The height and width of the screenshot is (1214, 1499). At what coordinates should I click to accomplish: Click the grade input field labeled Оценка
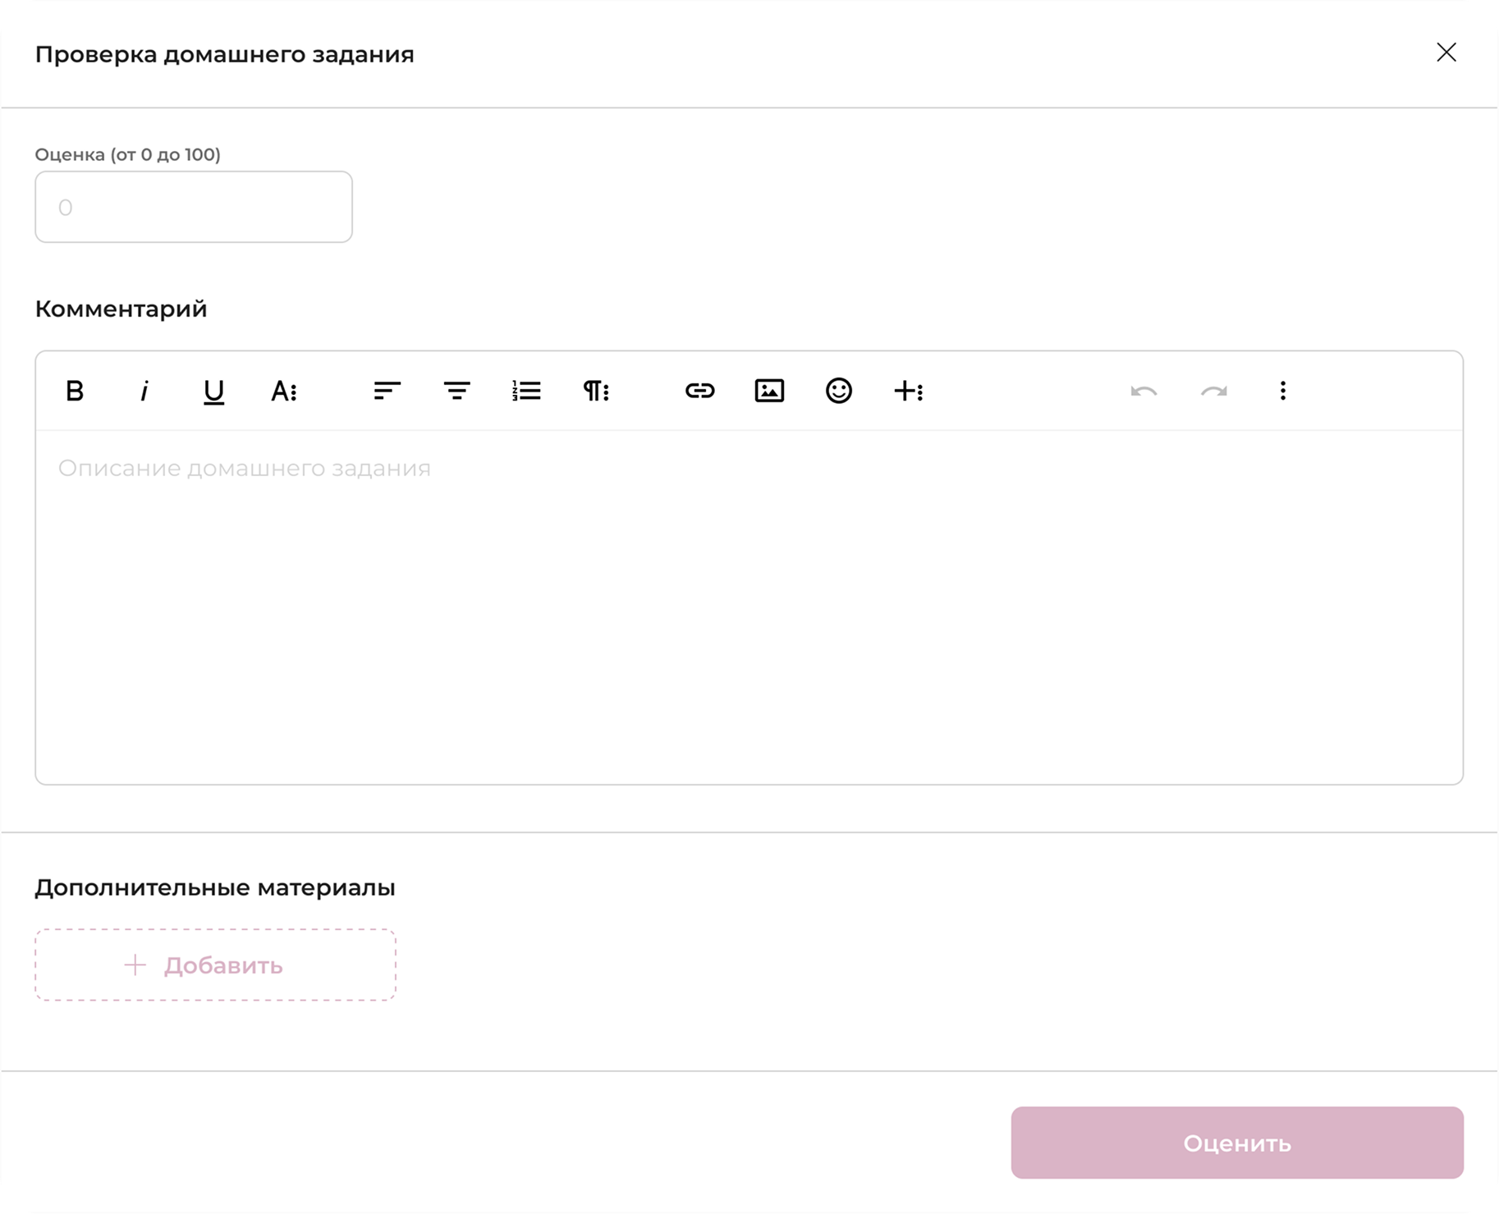[x=193, y=207]
